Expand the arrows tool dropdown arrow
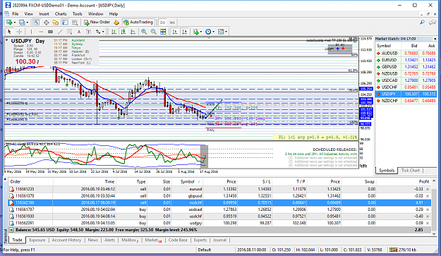 pos(103,32)
